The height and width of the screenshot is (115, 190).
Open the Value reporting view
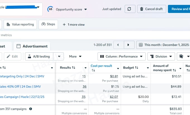(20, 25)
